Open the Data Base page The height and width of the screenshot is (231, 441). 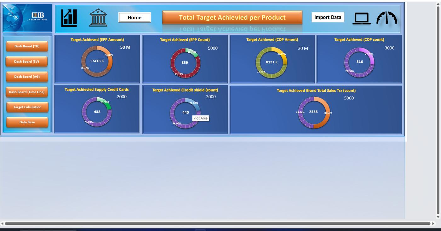click(x=27, y=122)
